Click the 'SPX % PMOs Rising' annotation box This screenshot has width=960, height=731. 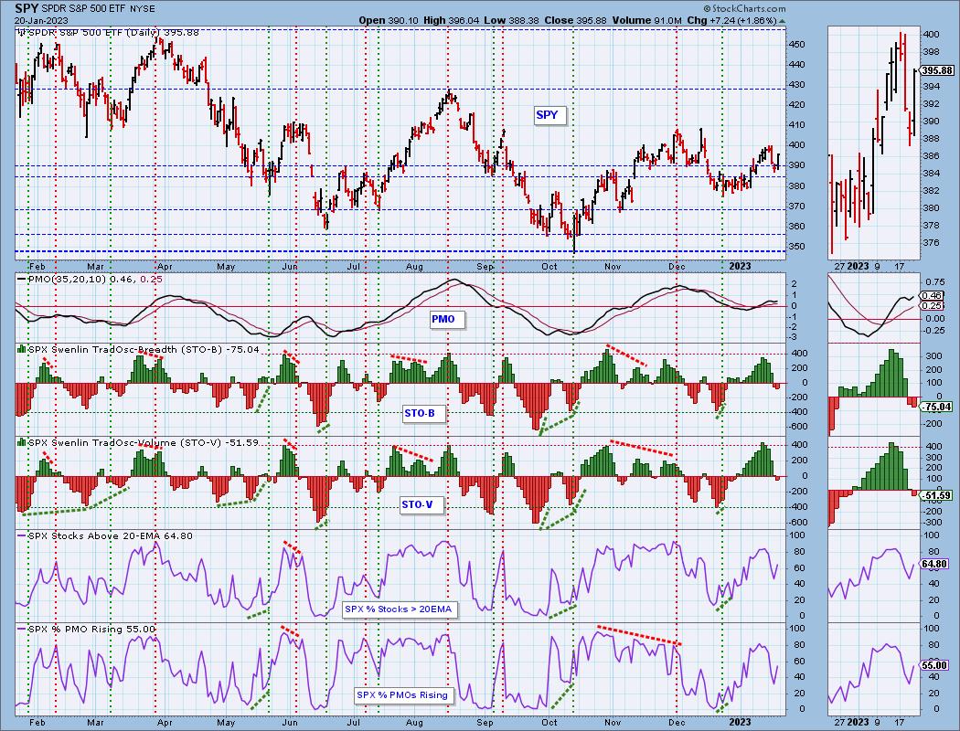point(402,695)
